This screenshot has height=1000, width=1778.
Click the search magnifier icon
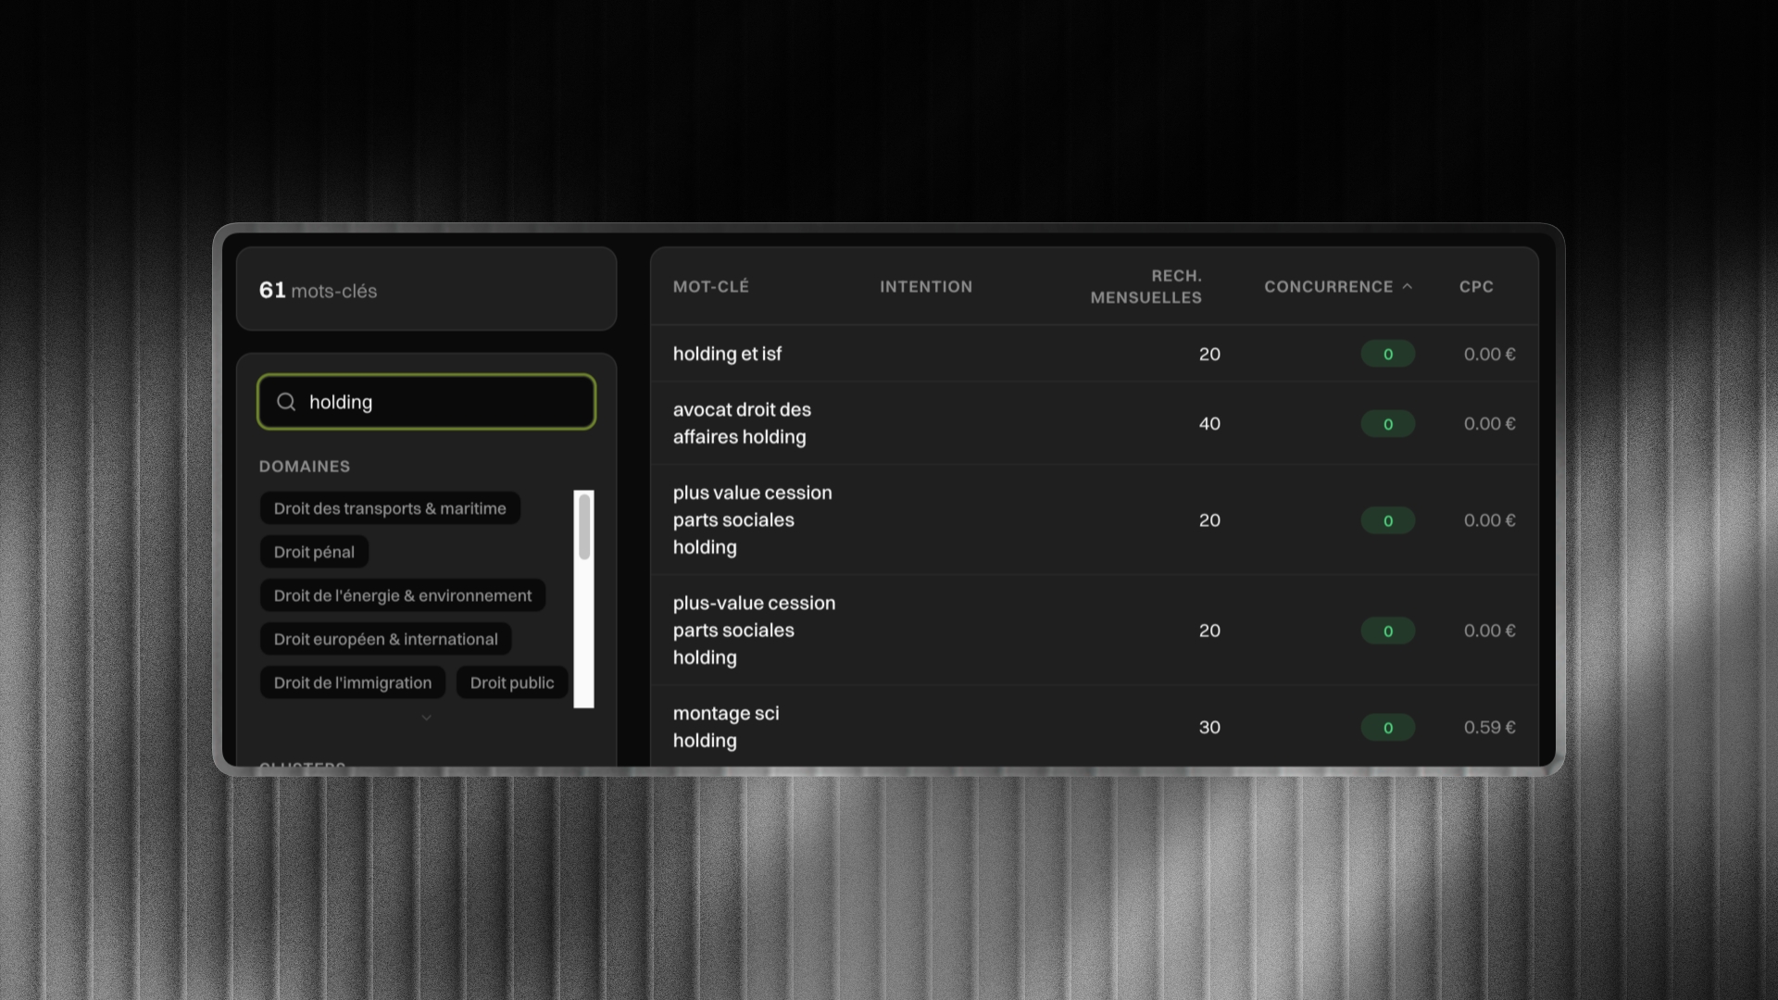(286, 402)
